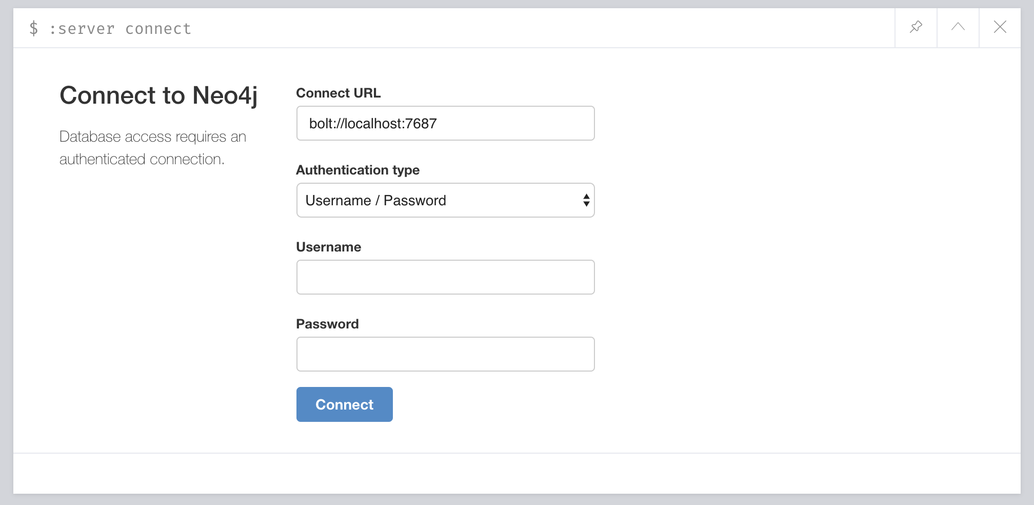Viewport: 1034px width, 505px height.
Task: Open the Authentication type dropdown
Action: [x=445, y=200]
